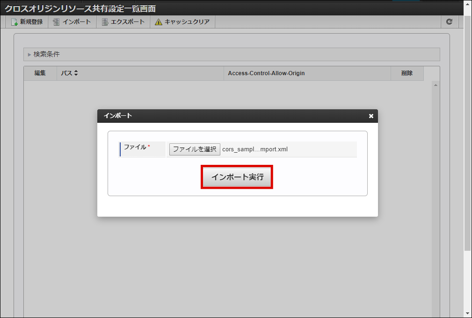Viewport: 472px width, 318px height.
Task: Execute the import with インポート実行 button
Action: [x=237, y=177]
